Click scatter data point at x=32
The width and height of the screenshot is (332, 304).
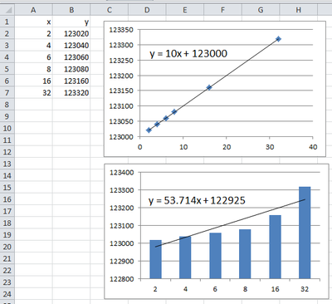pyautogui.click(x=278, y=39)
